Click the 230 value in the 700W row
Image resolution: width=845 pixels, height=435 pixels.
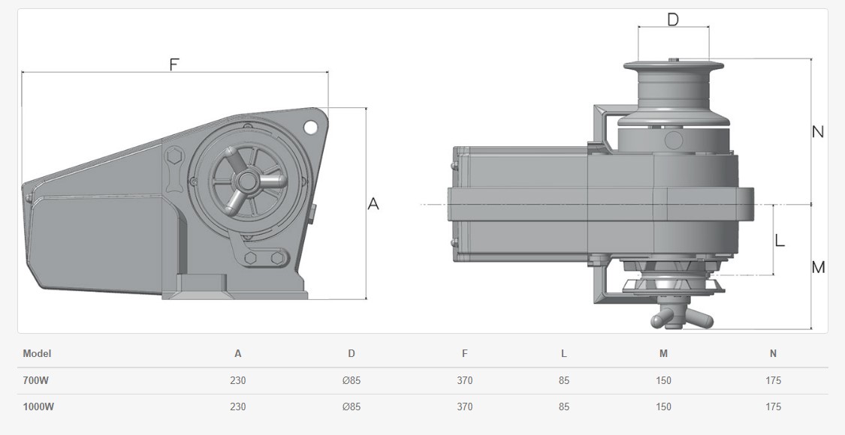(238, 381)
